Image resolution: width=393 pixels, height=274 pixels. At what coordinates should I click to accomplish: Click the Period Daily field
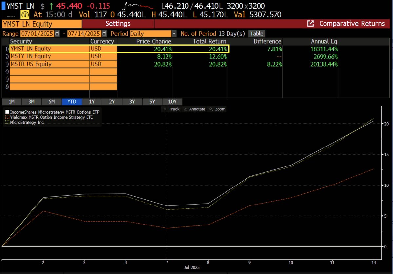point(150,33)
